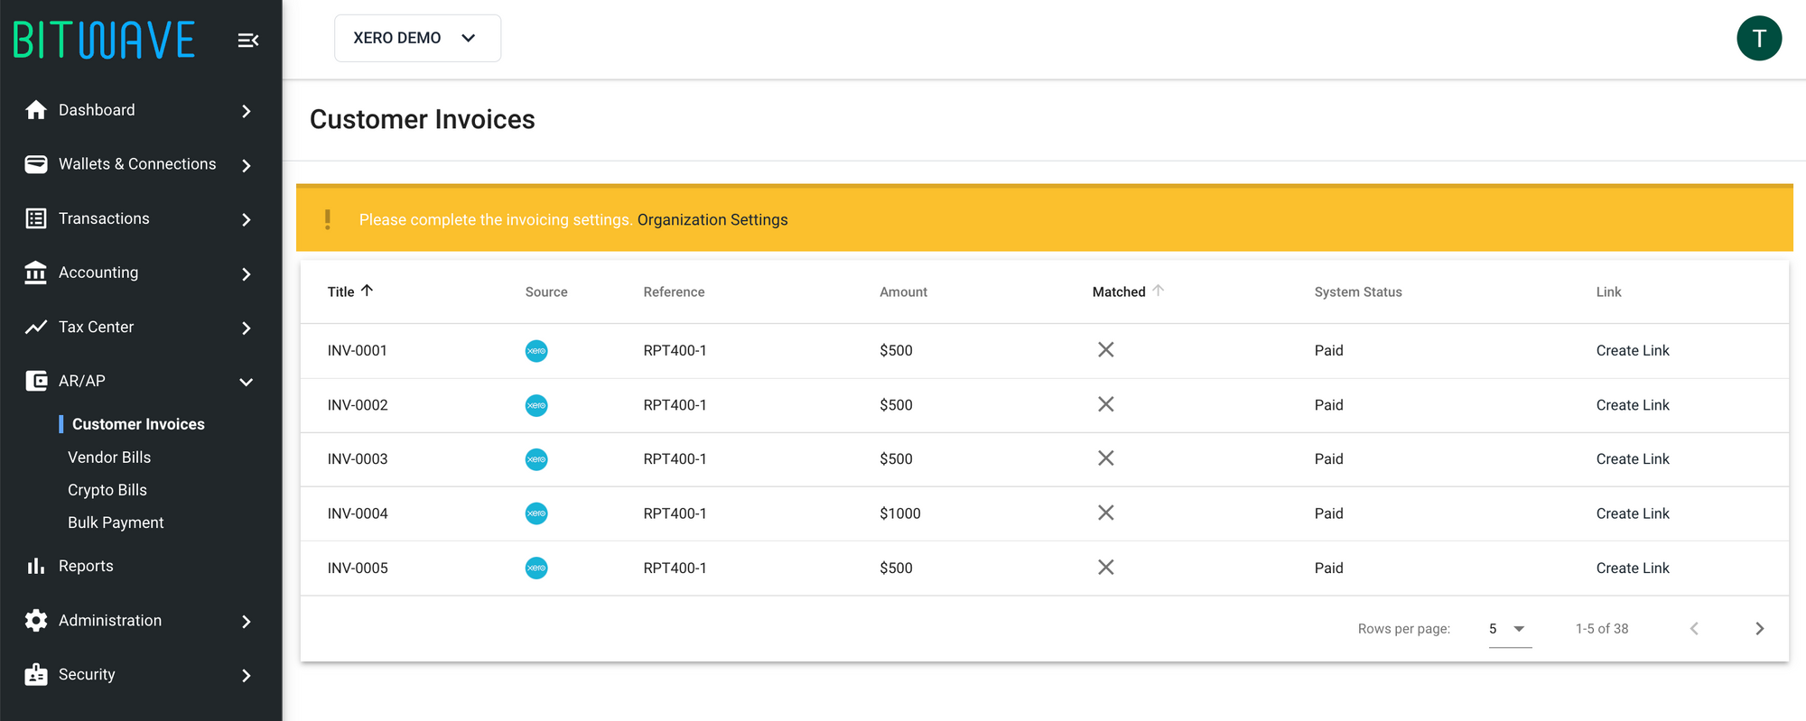Click the Xero source icon for INV-0005
This screenshot has width=1806, height=721.
(x=536, y=568)
